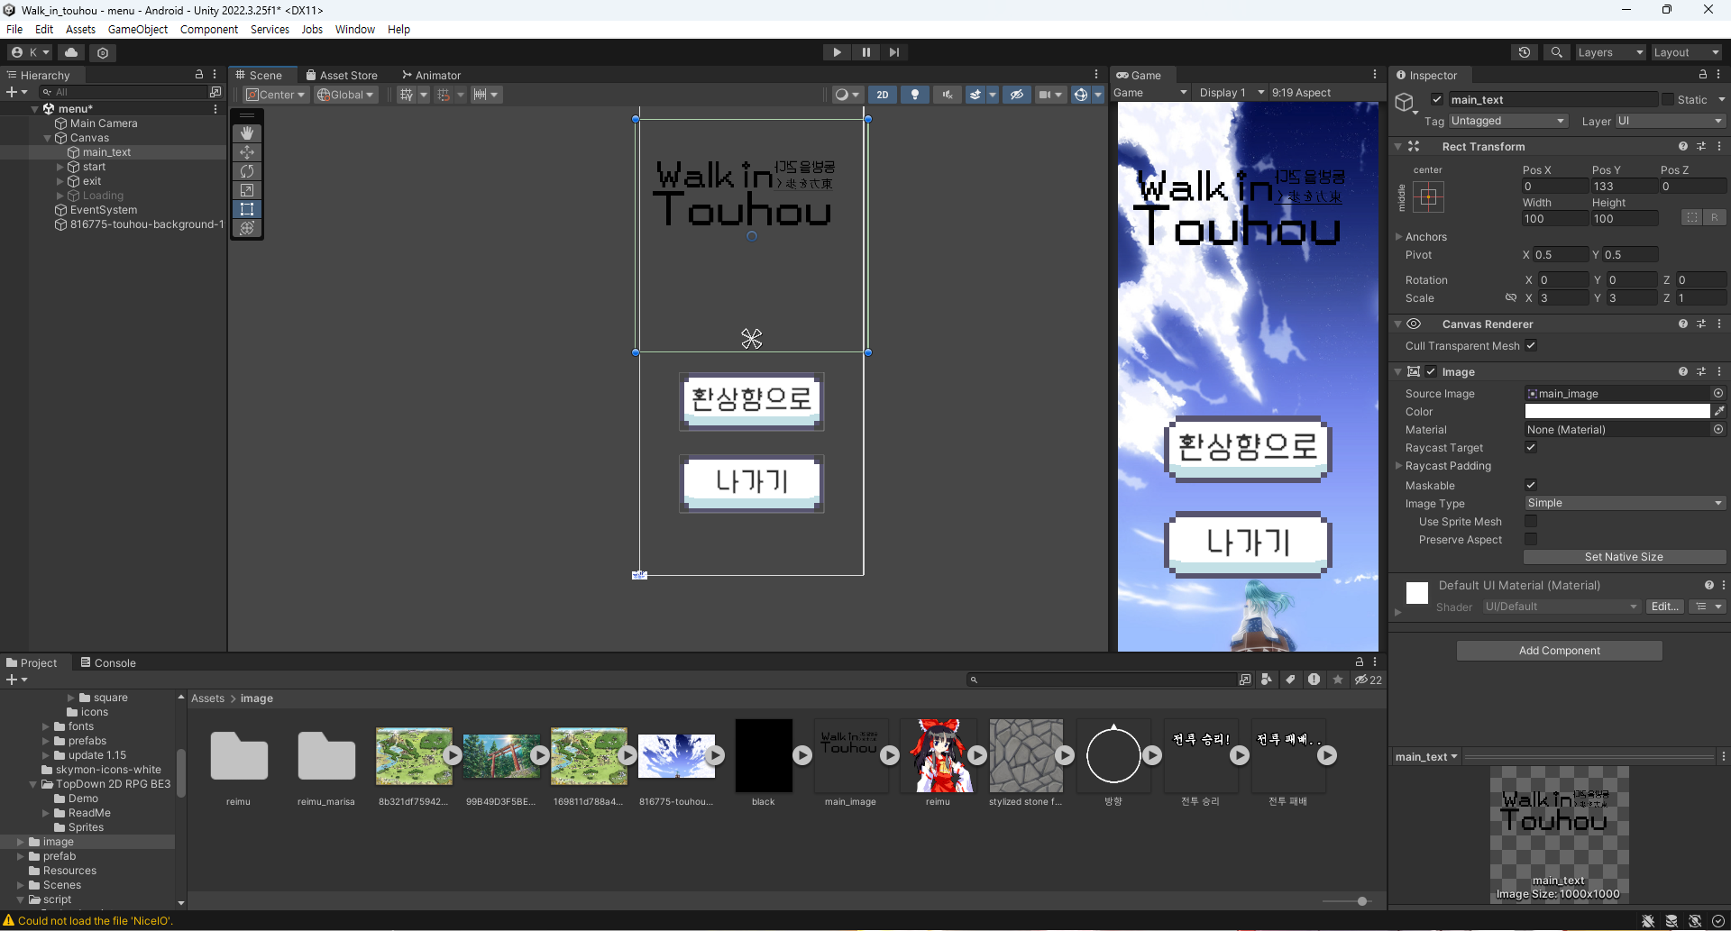Toggle Preserve Aspect checkbox
Screen dimensions: 1731x931
tap(1531, 539)
